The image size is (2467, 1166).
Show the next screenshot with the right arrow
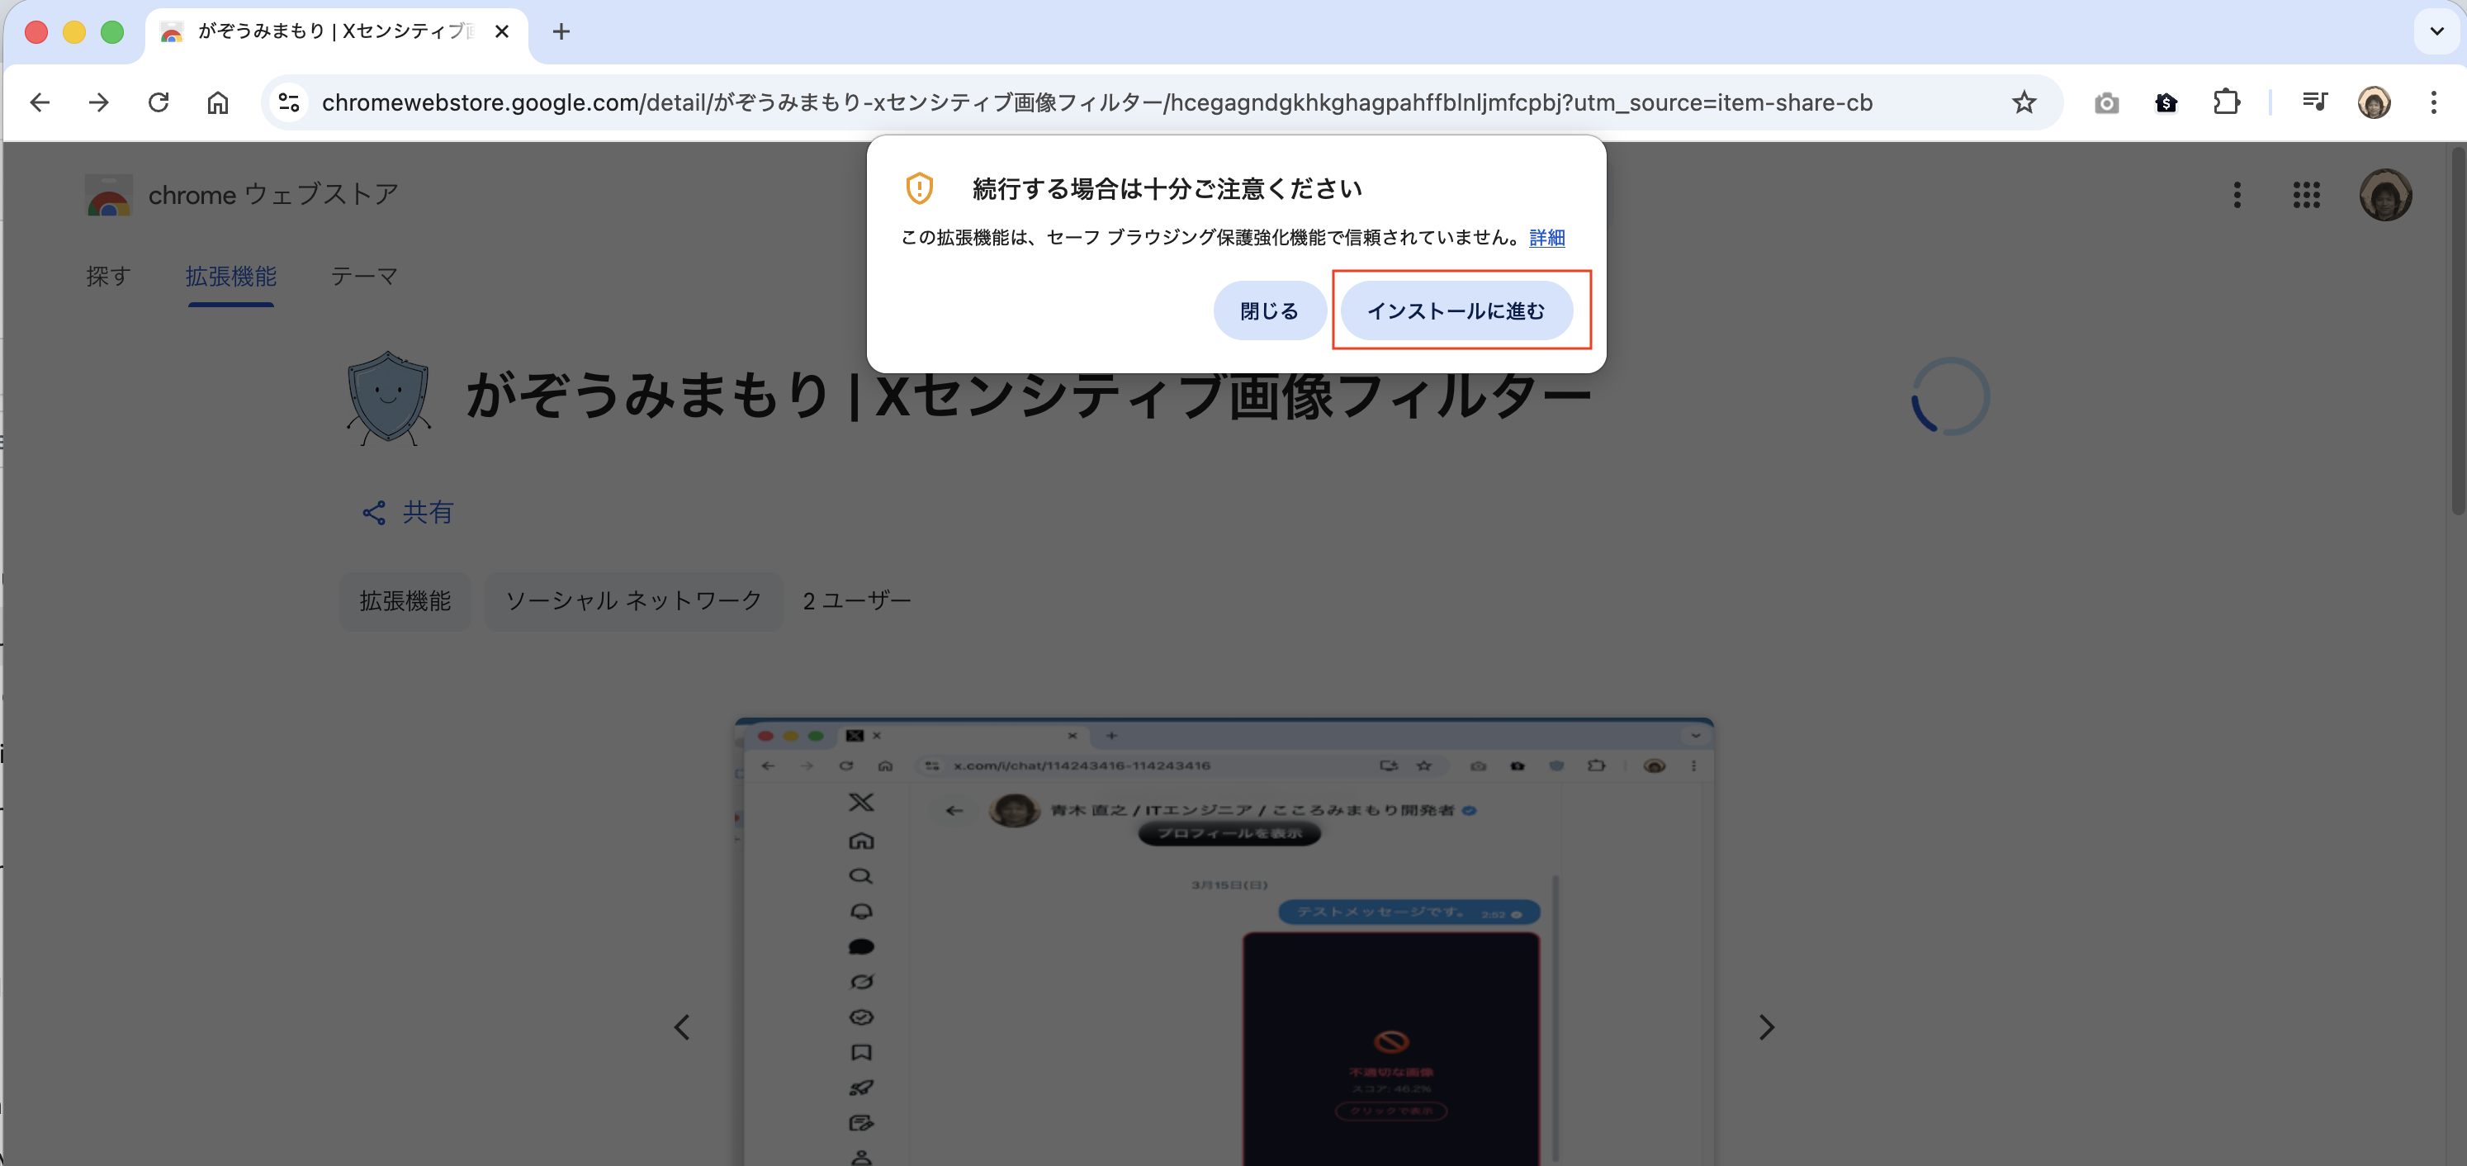coord(1766,1027)
